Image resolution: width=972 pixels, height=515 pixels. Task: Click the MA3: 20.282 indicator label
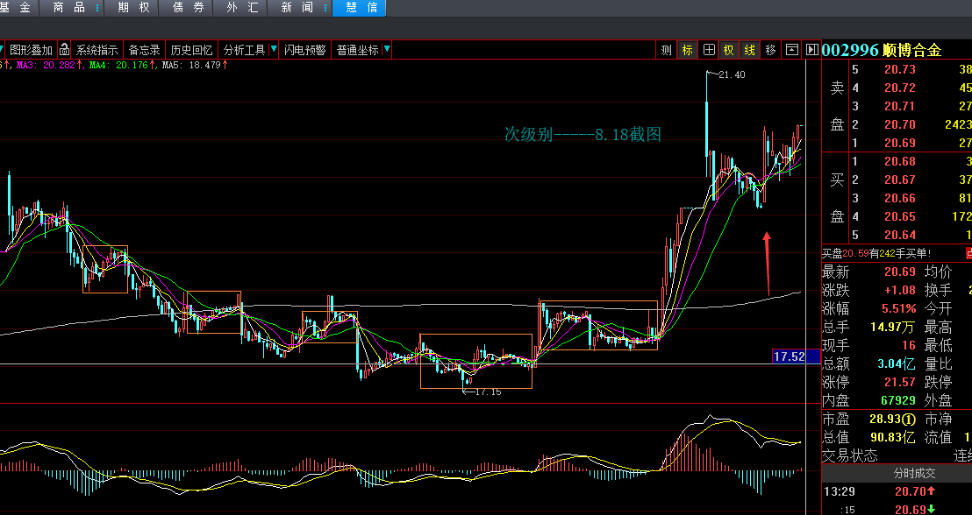[50, 65]
